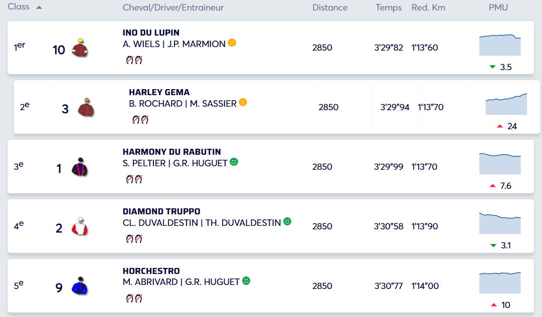
Task: Click the horseshoe icons under Horchestro
Action: [x=134, y=298]
